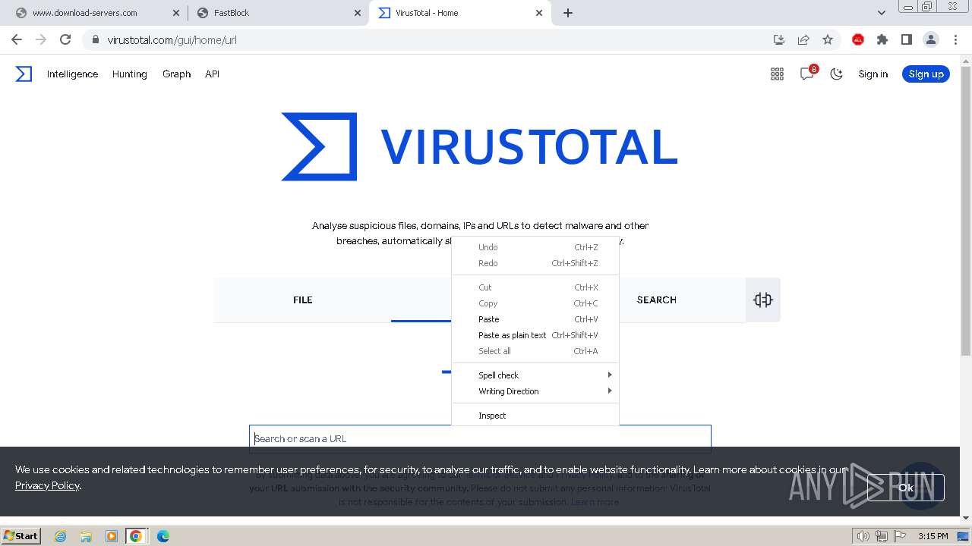Viewport: 972px width, 546px height.
Task: Open the apps grid icon
Action: 777,74
